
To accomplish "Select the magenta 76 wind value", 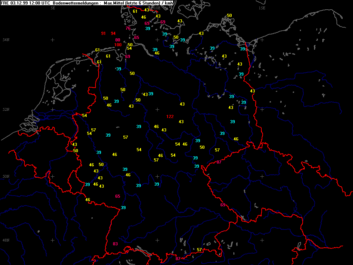I will 128,28.
